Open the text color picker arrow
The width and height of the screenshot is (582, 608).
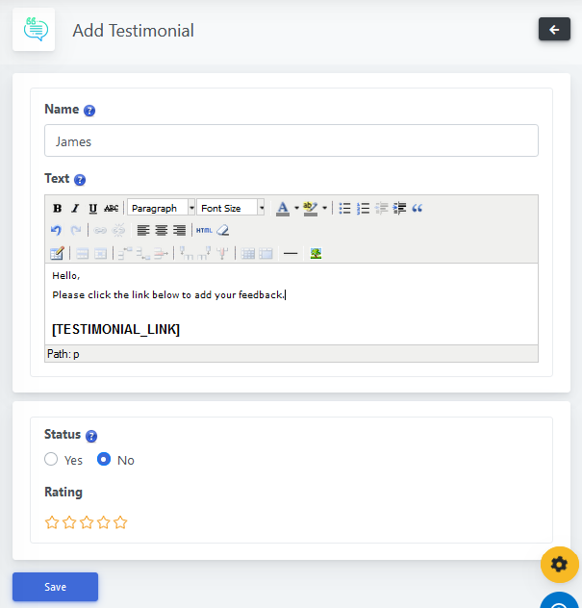point(296,208)
